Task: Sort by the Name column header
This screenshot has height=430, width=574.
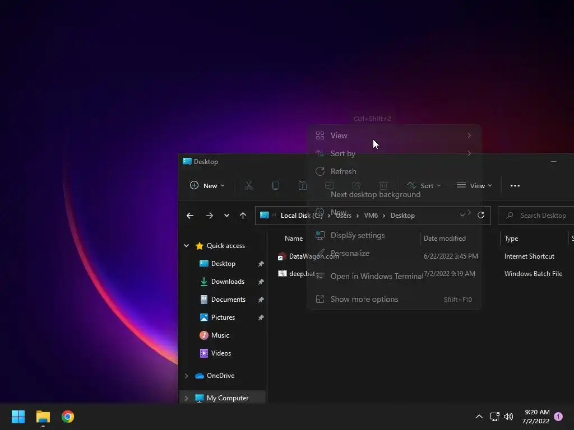Action: click(x=294, y=239)
